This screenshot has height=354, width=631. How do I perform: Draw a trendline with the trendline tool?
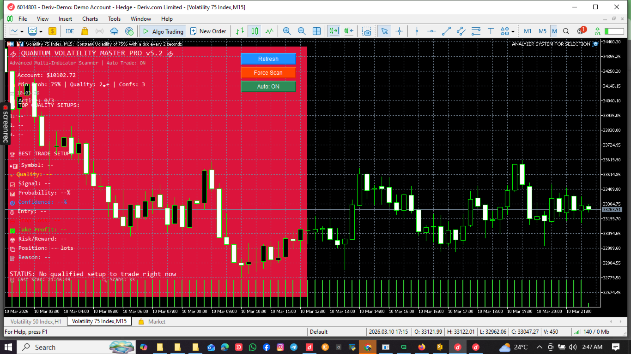pyautogui.click(x=446, y=31)
